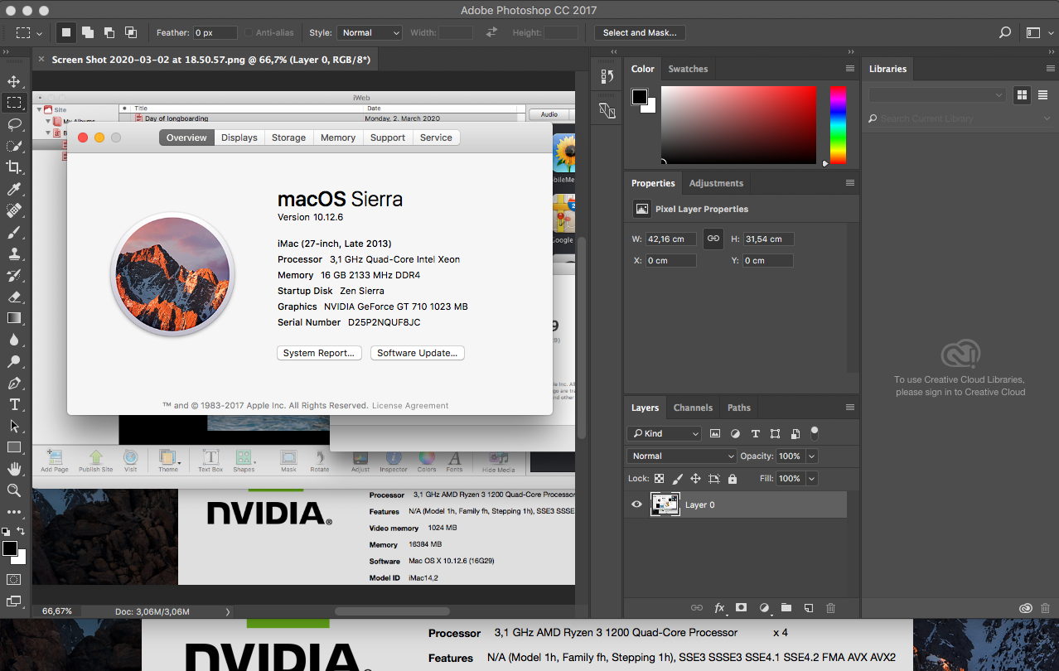Select the Lasso tool
1059x671 pixels.
(x=14, y=124)
